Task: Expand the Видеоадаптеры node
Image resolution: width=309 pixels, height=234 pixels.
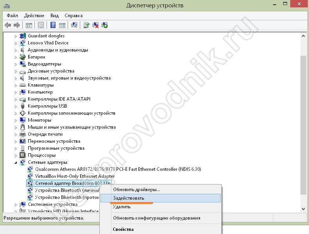Action: pyautogui.click(x=16, y=64)
